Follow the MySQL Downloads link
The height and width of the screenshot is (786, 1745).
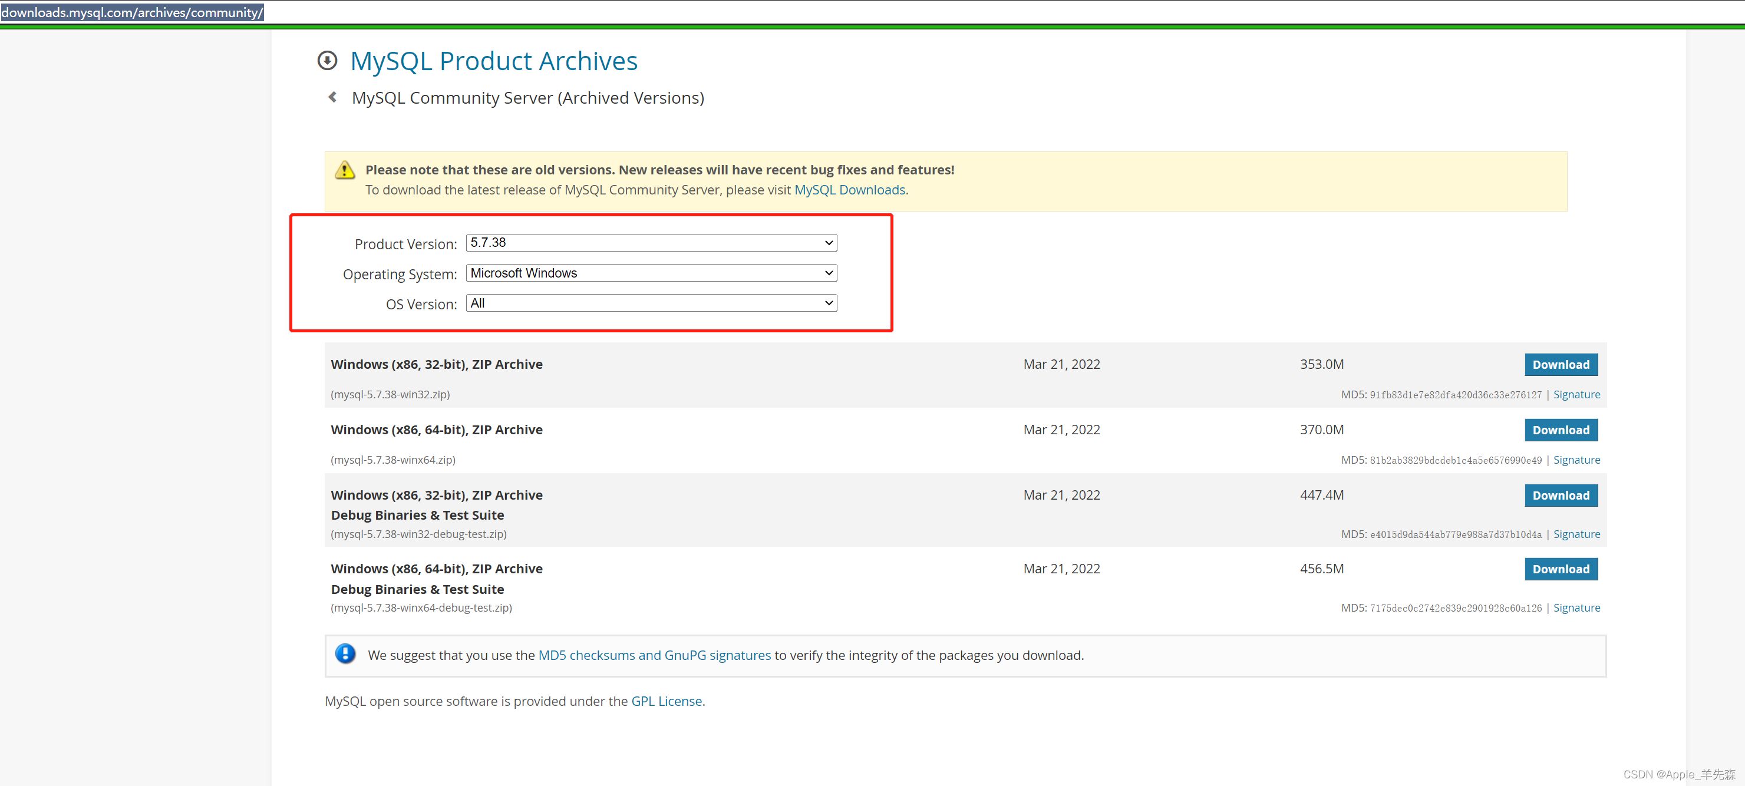click(849, 190)
